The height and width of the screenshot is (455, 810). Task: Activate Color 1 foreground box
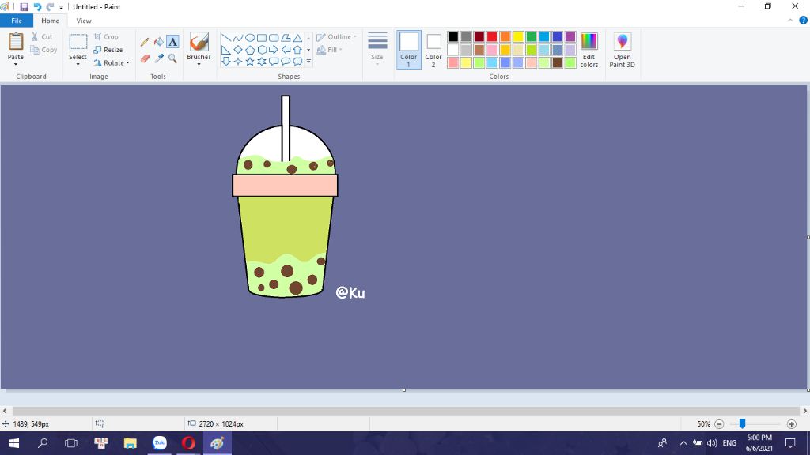[409, 50]
